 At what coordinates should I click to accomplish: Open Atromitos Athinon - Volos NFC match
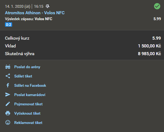35,13
